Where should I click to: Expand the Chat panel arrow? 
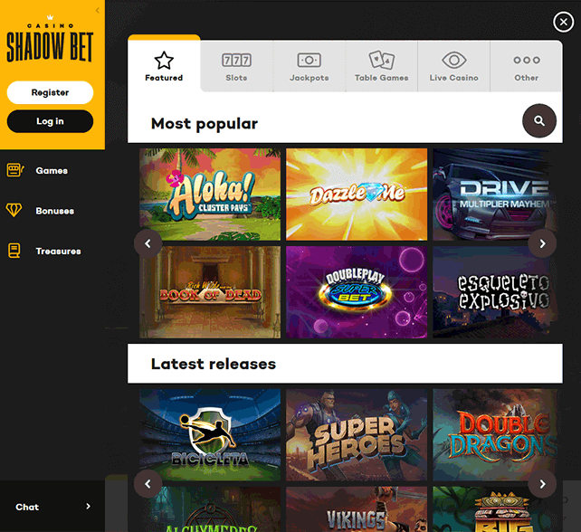coord(88,506)
